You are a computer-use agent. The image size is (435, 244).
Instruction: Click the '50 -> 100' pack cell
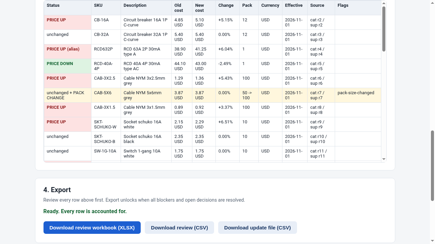coord(249,95)
